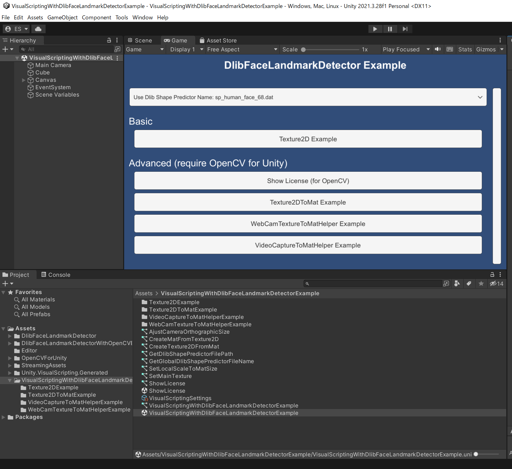Screen dimensions: 512x469
Task: Click the Hierarchy add (+) button
Action: coord(8,49)
